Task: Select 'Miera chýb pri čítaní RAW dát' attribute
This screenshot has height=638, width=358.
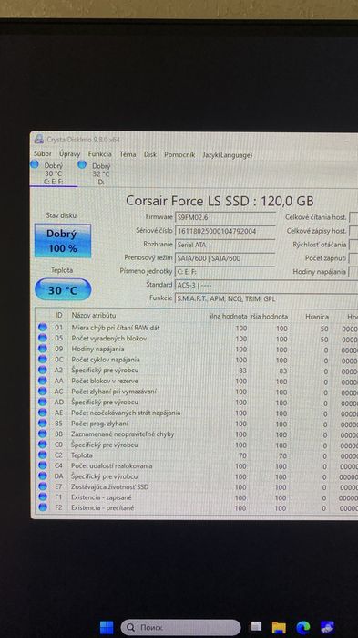Action: pyautogui.click(x=116, y=328)
